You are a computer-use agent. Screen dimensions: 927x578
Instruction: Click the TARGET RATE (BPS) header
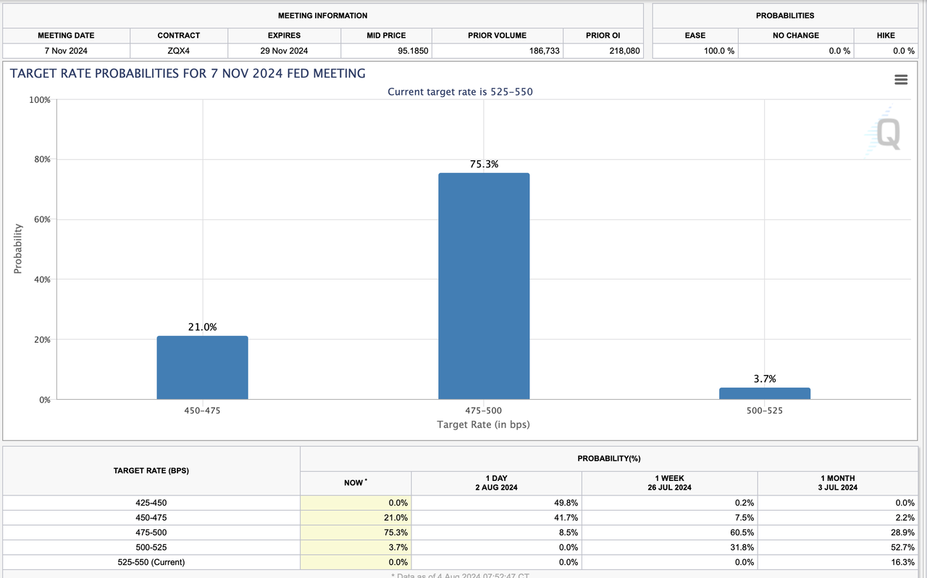coord(151,471)
